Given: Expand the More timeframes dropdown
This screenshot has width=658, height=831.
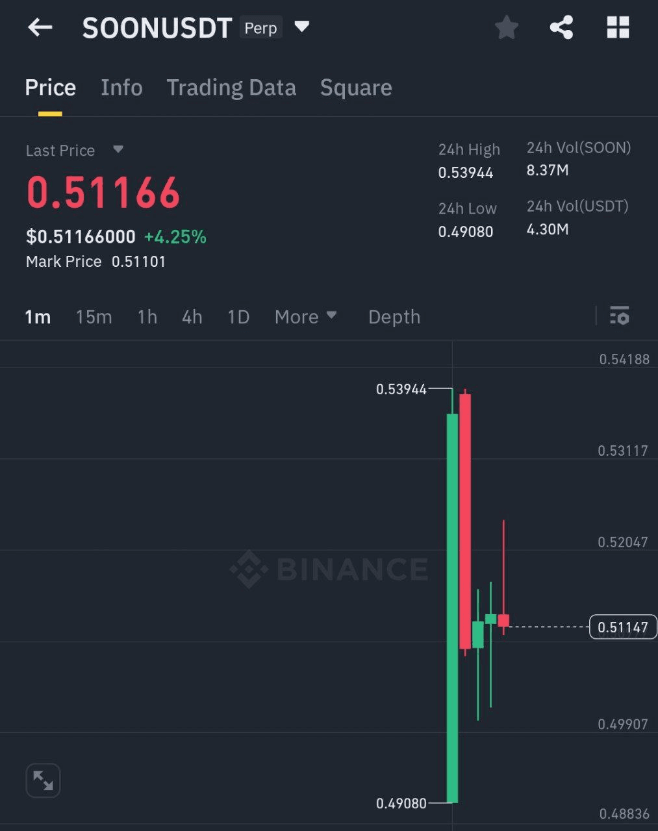Looking at the screenshot, I should (305, 317).
